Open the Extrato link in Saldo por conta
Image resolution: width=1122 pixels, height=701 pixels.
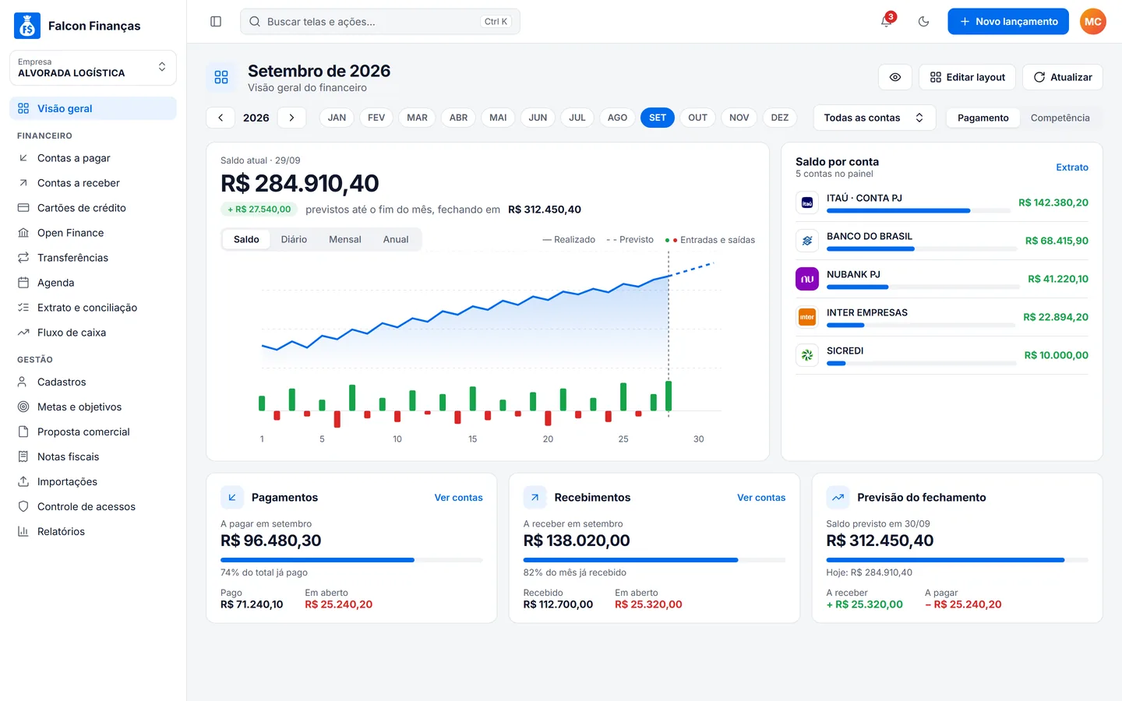pos(1072,167)
